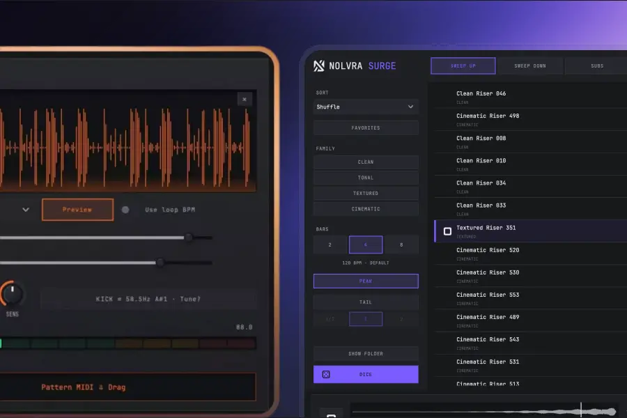Adjust the upper slider handle below Preview
This screenshot has height=418, width=627.
tap(189, 238)
